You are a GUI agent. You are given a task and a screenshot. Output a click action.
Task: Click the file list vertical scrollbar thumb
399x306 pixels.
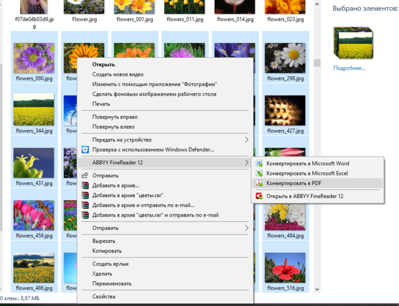point(317,63)
